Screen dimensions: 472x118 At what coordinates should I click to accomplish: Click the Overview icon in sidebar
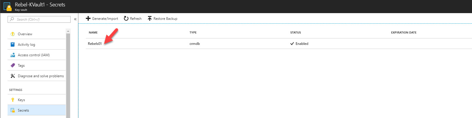click(x=13, y=34)
